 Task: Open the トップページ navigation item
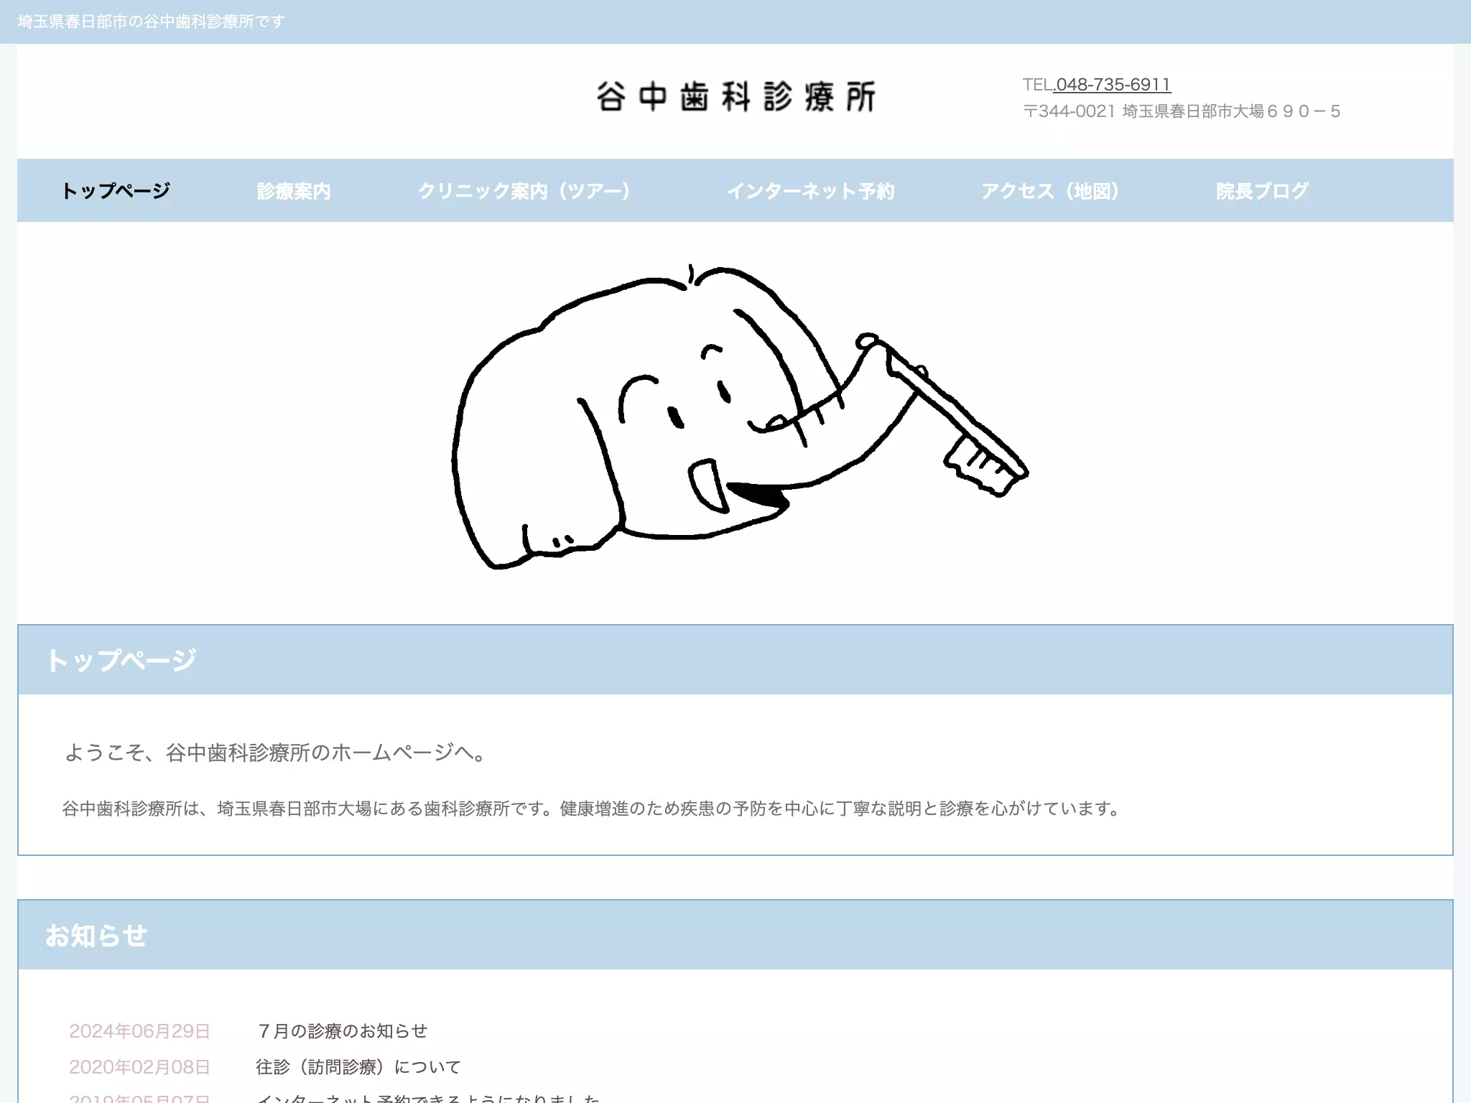(x=116, y=191)
